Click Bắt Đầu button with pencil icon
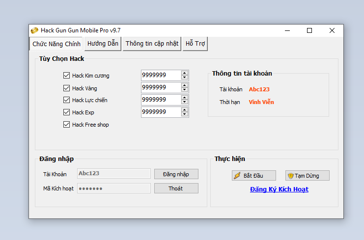This screenshot has height=240, width=364. [253, 176]
